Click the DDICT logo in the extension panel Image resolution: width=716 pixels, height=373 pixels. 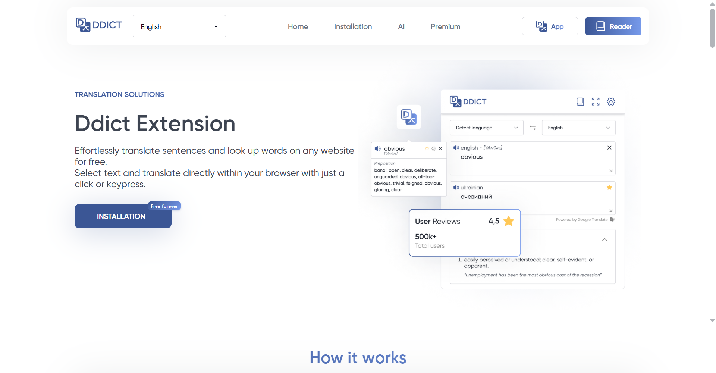coord(468,101)
